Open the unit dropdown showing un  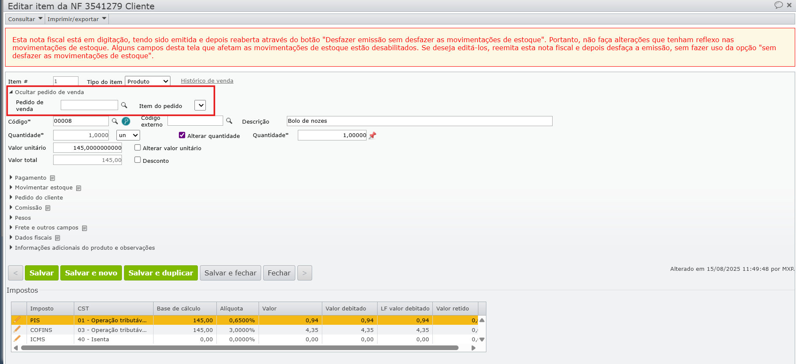(x=128, y=135)
